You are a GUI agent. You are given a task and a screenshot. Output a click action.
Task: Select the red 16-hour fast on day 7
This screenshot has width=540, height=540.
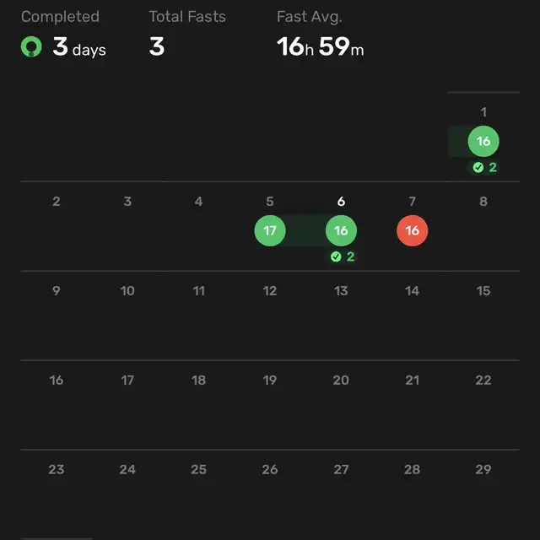coord(413,230)
